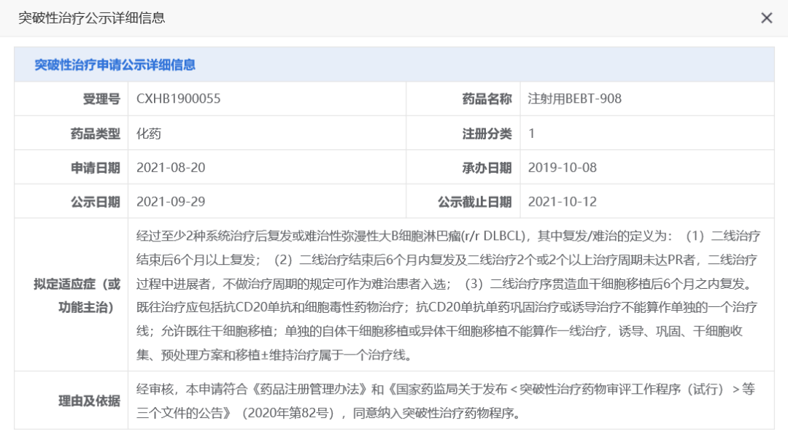This screenshot has height=442, width=788.
Task: Click the 理由及依据 field label
Action: click(89, 400)
